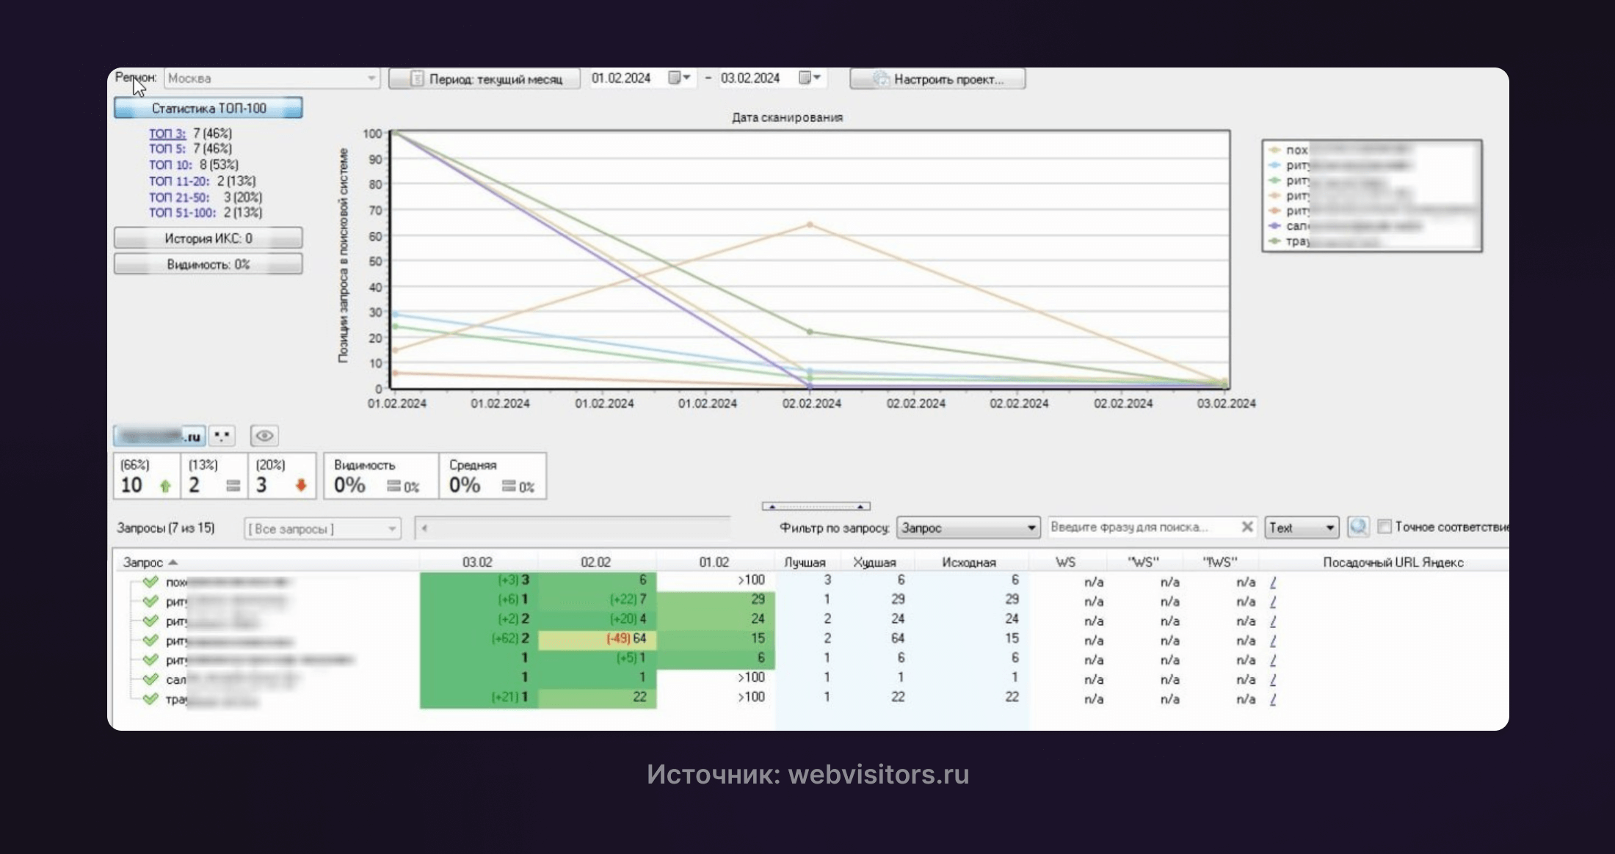Clear the search phrase using the X icon
The height and width of the screenshot is (854, 1615).
pyautogui.click(x=1246, y=526)
